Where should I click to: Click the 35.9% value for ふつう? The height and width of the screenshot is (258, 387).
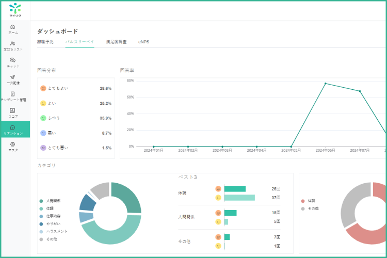[x=105, y=118]
